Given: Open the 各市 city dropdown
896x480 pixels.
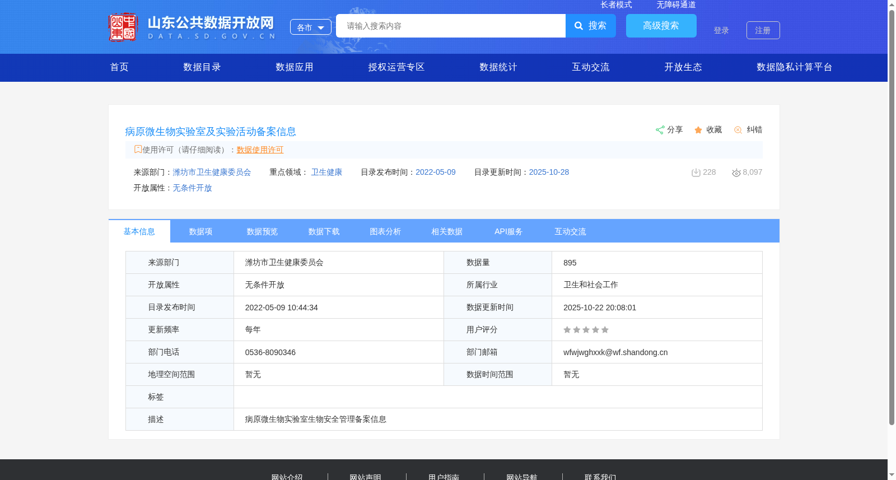Looking at the screenshot, I should point(311,27).
